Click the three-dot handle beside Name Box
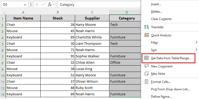The height and width of the screenshot is (99, 199). click(x=31, y=4)
